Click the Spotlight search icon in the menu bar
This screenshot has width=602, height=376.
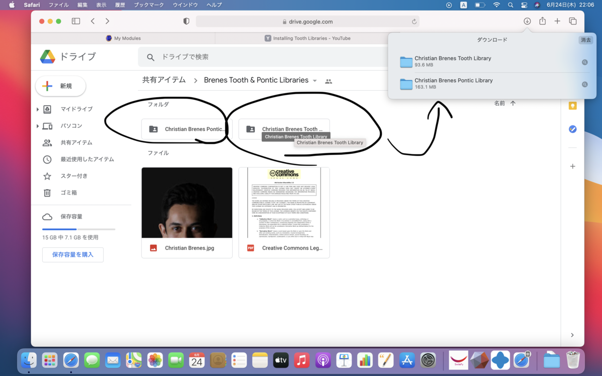pyautogui.click(x=511, y=5)
